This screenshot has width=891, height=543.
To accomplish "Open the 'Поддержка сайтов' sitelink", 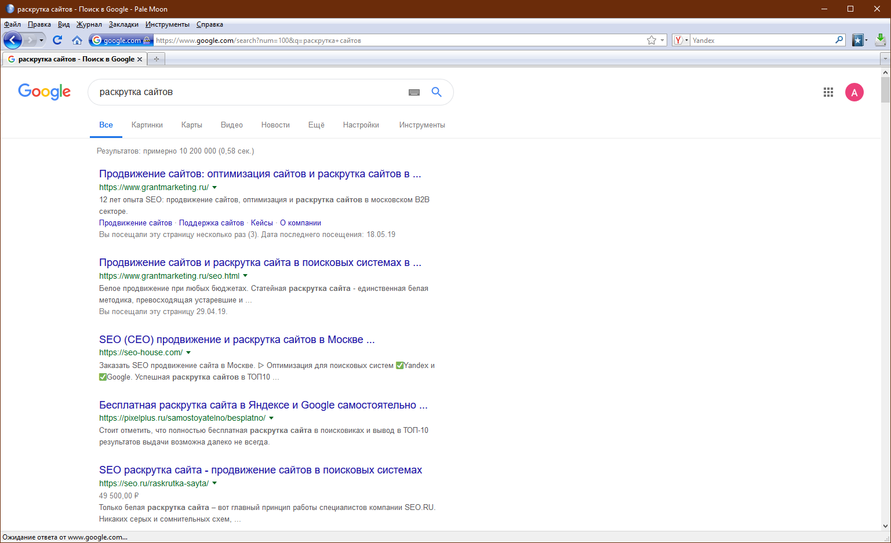I will pos(212,223).
